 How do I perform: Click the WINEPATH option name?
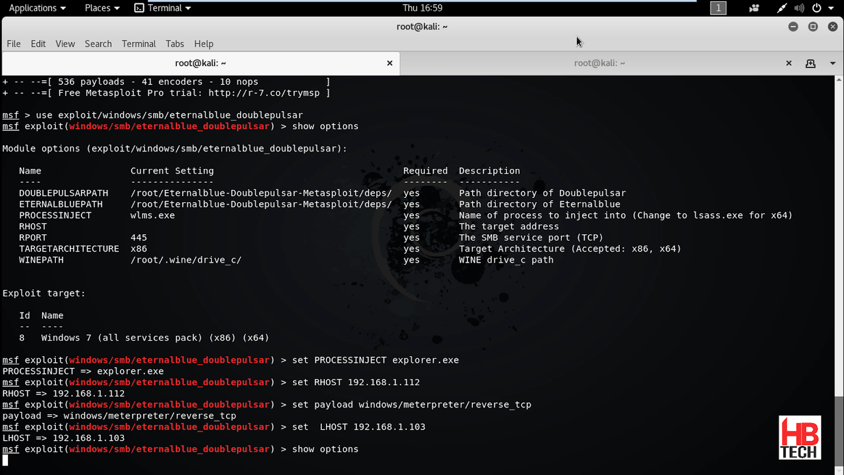[41, 260]
